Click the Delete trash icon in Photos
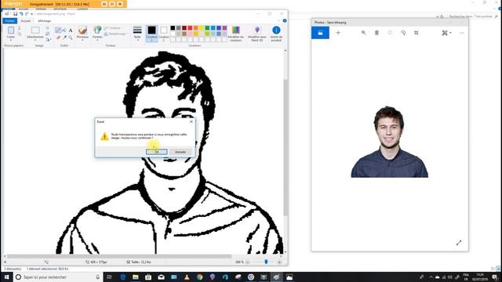 [x=376, y=33]
